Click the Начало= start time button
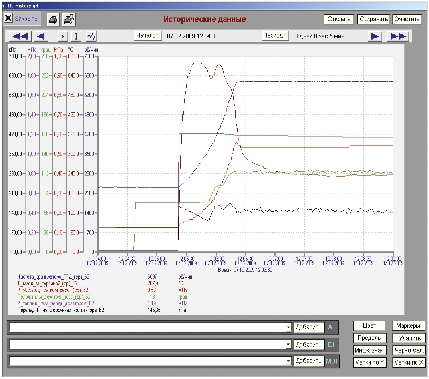Screen dimensions: 429x379 click(147, 36)
